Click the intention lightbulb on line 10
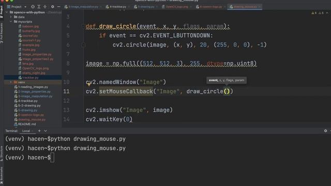The width and height of the screenshot is (331, 186). coord(89,84)
